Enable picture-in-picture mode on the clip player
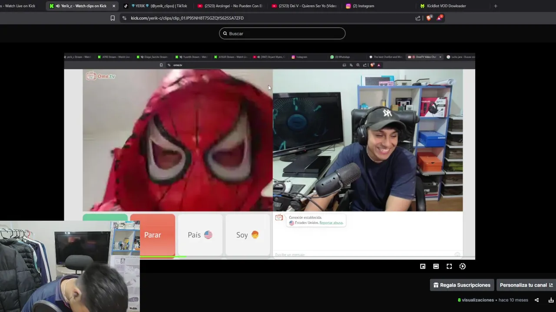Image resolution: width=556 pixels, height=312 pixels. [x=423, y=266]
